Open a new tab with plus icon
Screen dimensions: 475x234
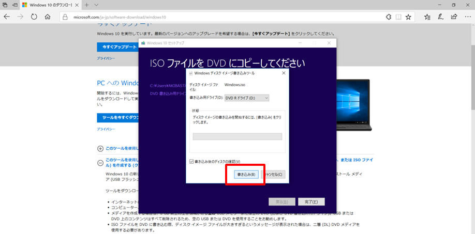[86, 5]
